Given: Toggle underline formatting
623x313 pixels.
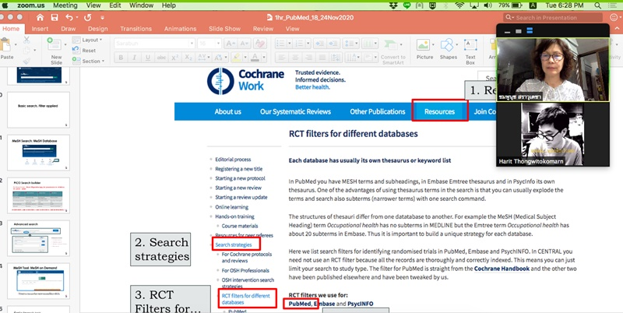Looking at the screenshot, I should 148,58.
